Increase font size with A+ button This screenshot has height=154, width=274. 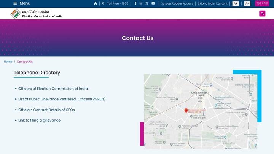236,3
